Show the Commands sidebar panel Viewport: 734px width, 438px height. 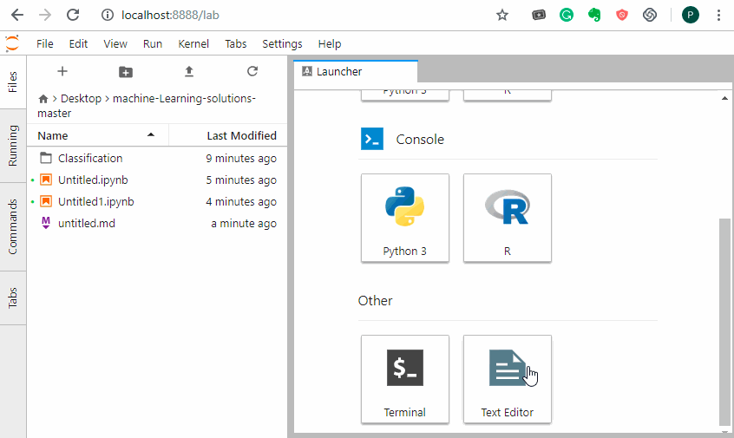tap(13, 226)
